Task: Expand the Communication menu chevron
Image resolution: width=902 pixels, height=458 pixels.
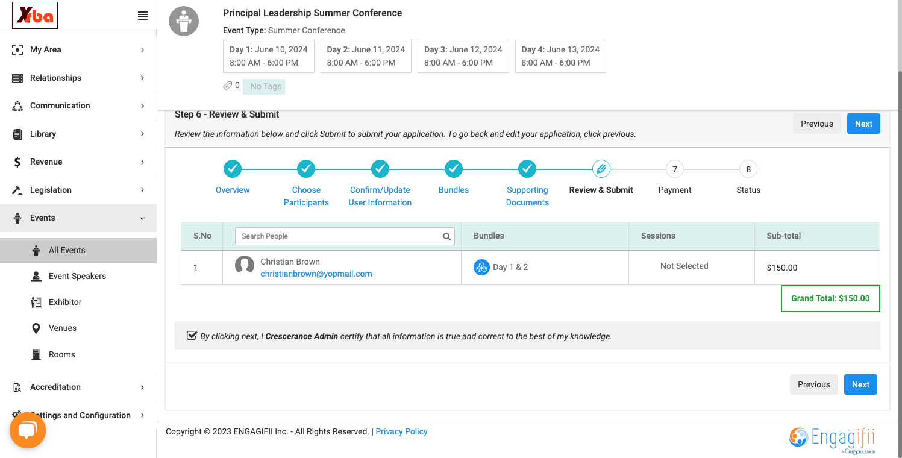Action: click(143, 106)
